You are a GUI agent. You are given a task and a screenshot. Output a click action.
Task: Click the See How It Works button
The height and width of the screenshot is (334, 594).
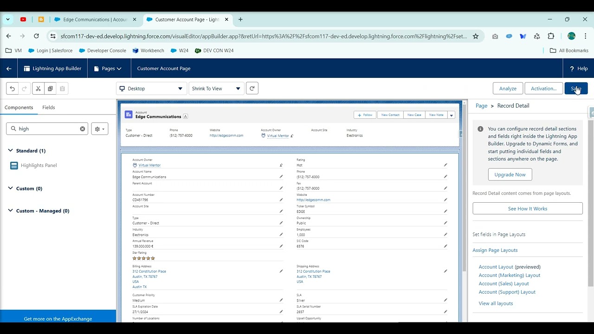point(528,208)
